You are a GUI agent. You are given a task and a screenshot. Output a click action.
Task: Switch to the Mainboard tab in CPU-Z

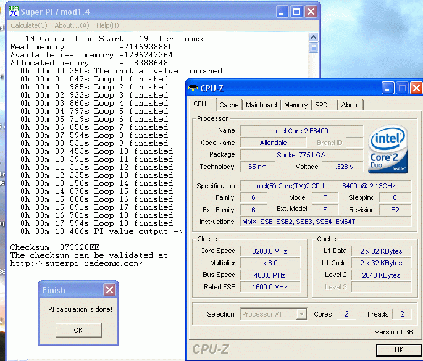[261, 105]
